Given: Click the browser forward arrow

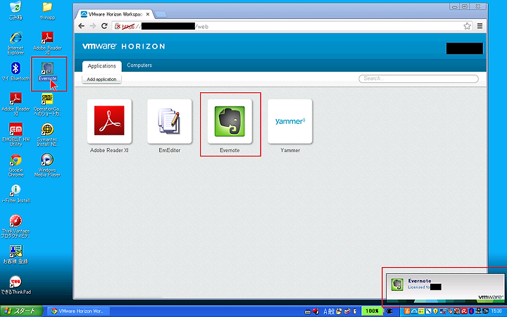Looking at the screenshot, I should point(93,26).
